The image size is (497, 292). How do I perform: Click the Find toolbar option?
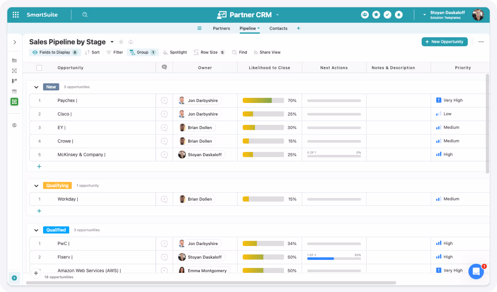tap(240, 52)
